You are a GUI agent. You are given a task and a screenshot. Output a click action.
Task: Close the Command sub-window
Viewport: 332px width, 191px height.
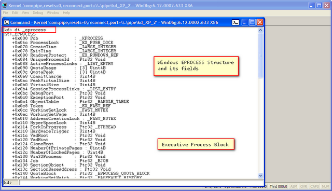click(260, 22)
